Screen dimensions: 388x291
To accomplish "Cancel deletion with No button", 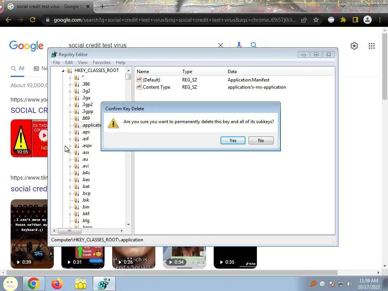I will pos(261,140).
